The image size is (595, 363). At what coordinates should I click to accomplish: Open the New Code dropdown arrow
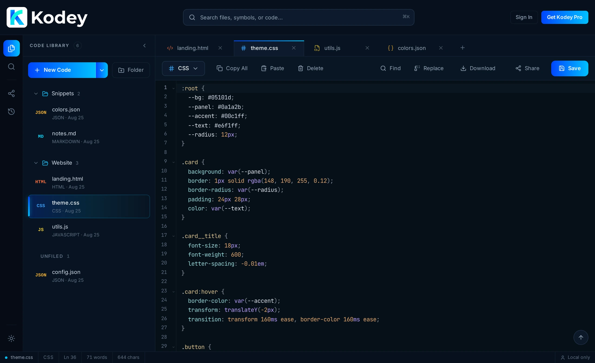(102, 70)
